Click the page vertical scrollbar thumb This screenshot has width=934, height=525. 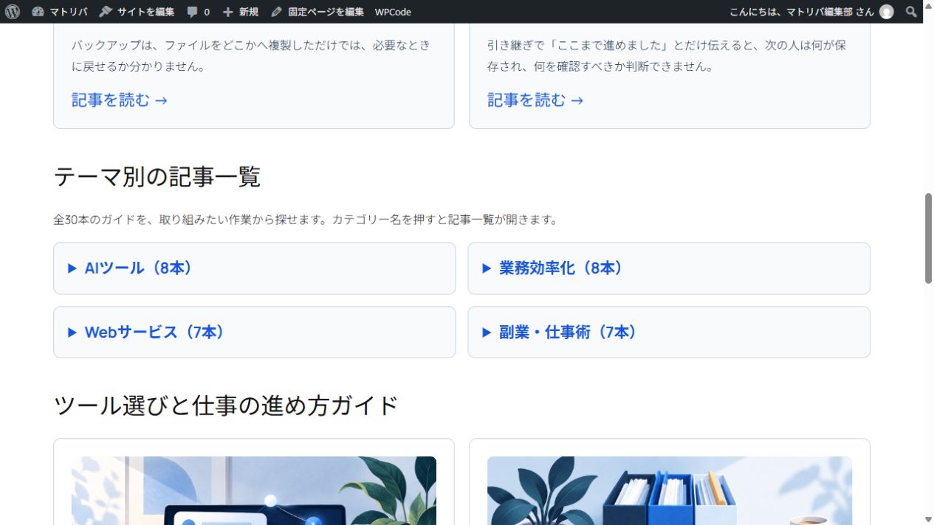[928, 238]
